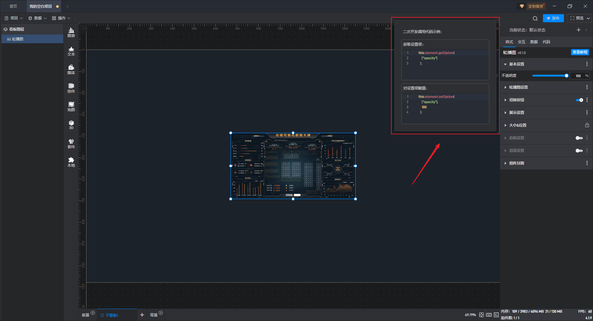593x321 pixels.
Task: Disable the 切换按钮 toggle switch
Action: point(579,100)
